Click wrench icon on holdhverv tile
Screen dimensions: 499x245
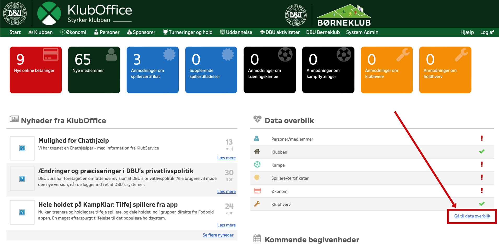461,55
